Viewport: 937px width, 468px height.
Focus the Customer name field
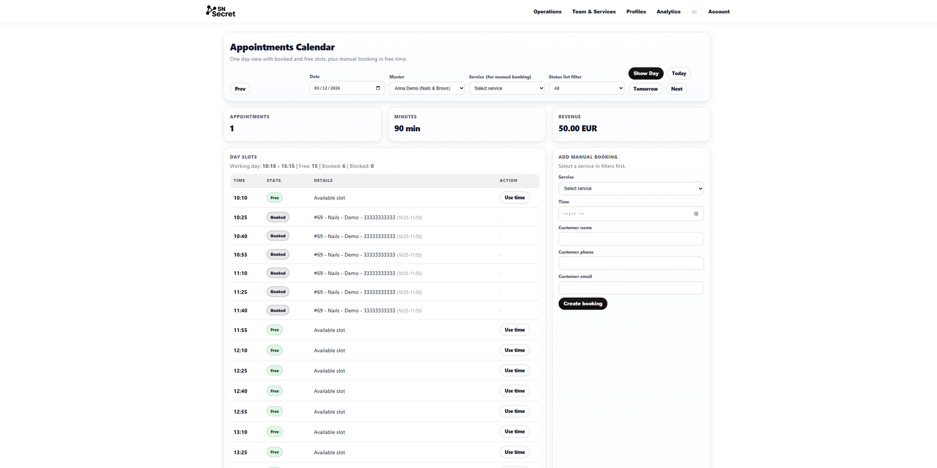tap(631, 239)
